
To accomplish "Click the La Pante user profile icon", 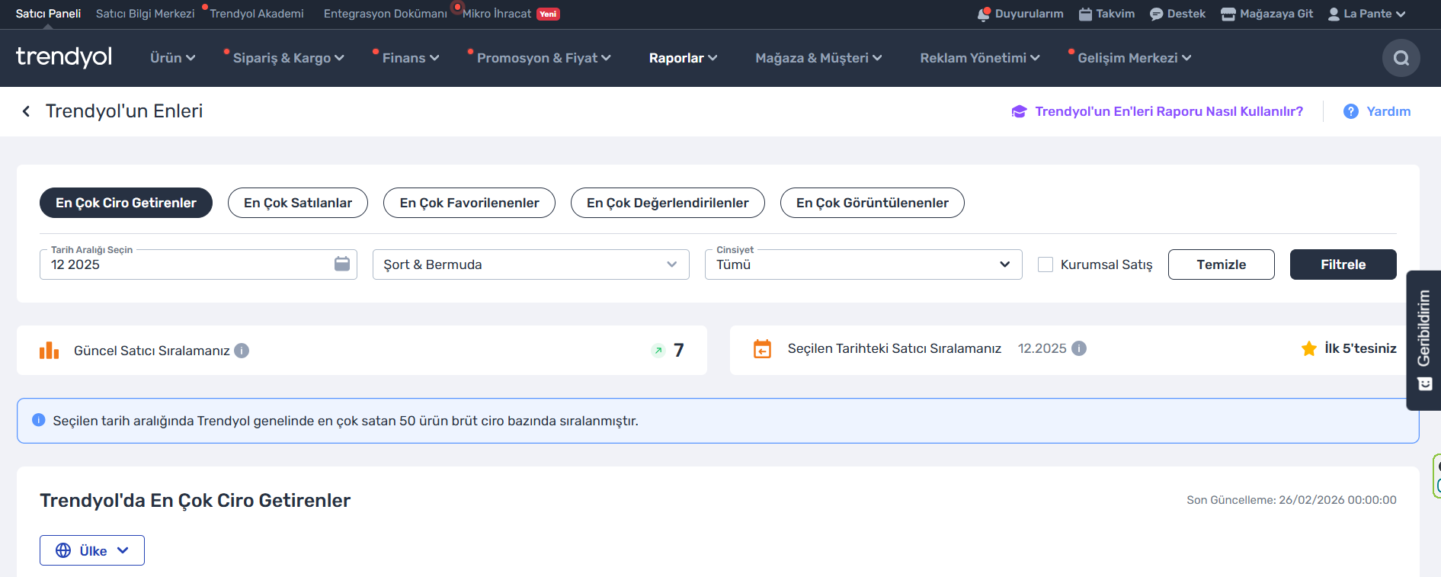I will point(1334,14).
